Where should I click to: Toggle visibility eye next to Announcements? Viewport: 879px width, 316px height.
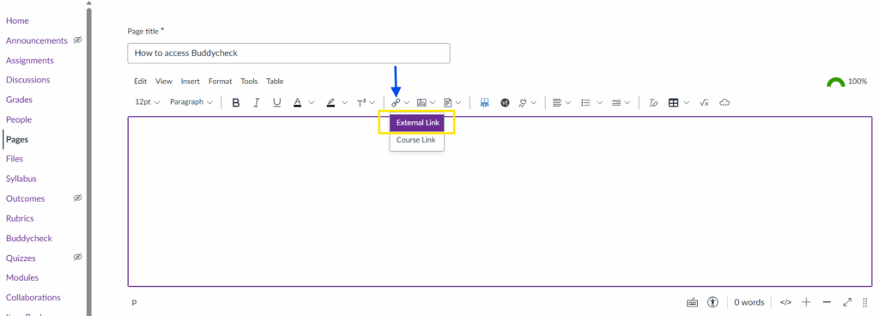point(78,40)
